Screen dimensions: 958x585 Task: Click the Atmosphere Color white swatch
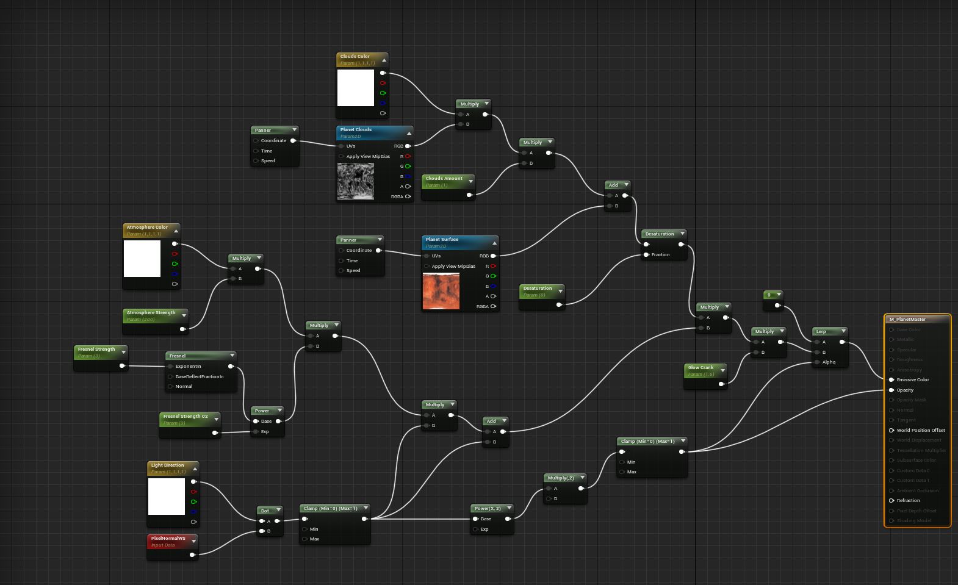point(142,259)
